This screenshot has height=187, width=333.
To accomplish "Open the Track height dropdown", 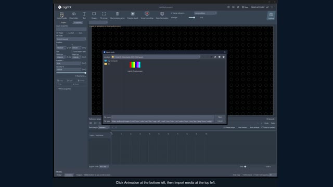I will (104, 127).
